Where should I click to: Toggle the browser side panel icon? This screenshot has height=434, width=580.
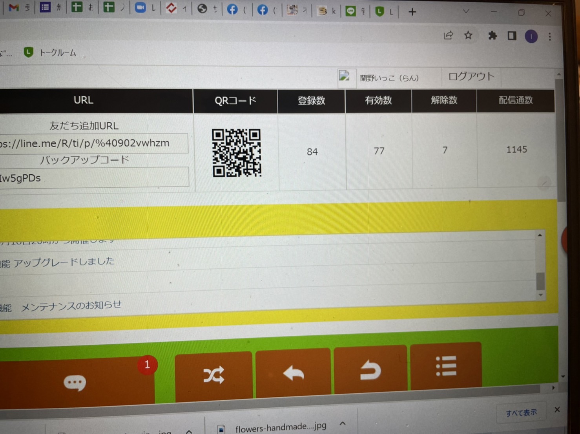[512, 36]
